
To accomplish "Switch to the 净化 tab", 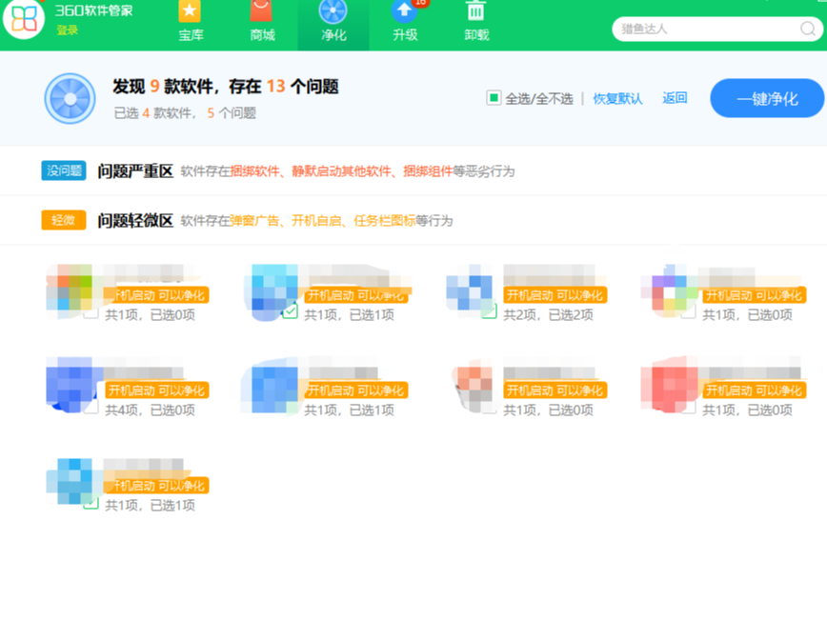I will click(x=333, y=24).
